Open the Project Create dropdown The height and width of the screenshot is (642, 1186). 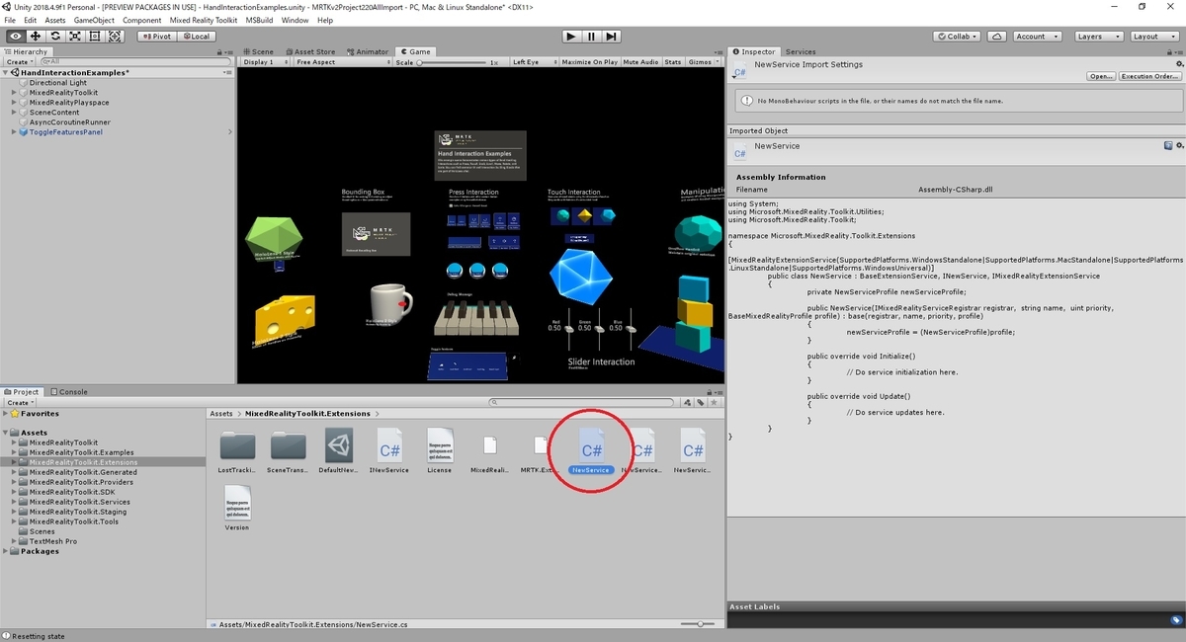click(20, 402)
